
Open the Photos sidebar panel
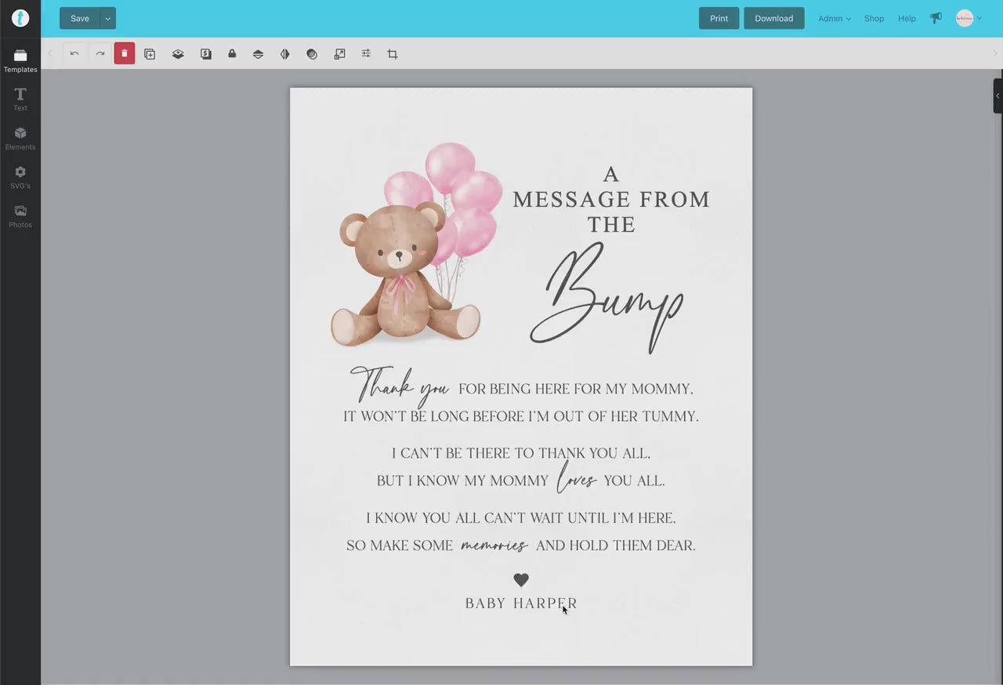(20, 216)
